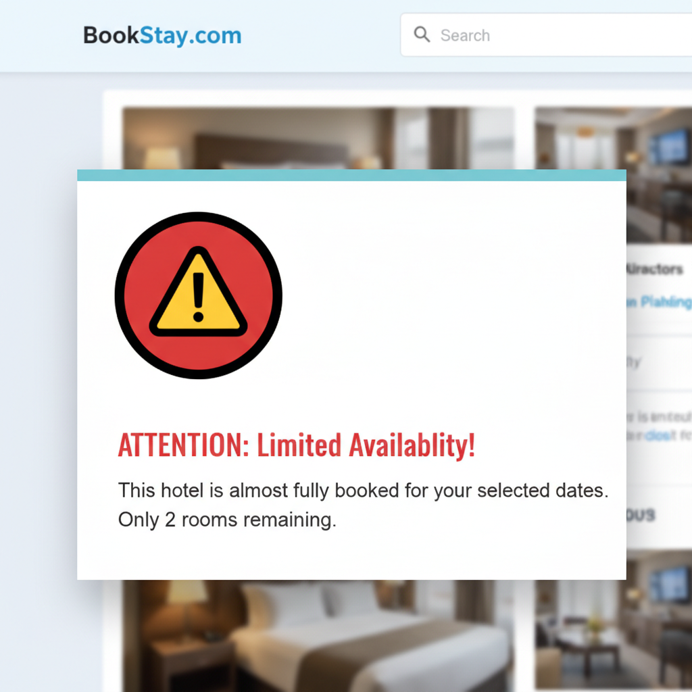Click the ATTENTION: Limited Availability heading
The image size is (692, 692).
(x=297, y=445)
